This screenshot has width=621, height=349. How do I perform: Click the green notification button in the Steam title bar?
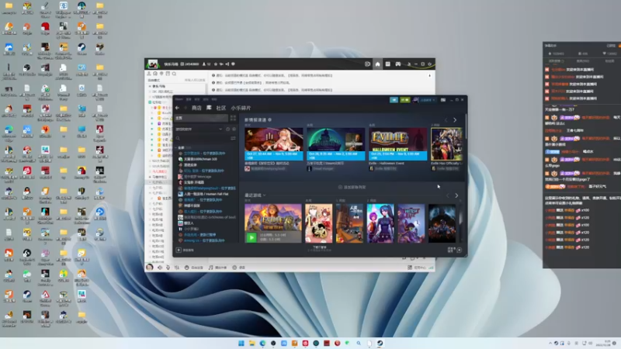click(404, 100)
